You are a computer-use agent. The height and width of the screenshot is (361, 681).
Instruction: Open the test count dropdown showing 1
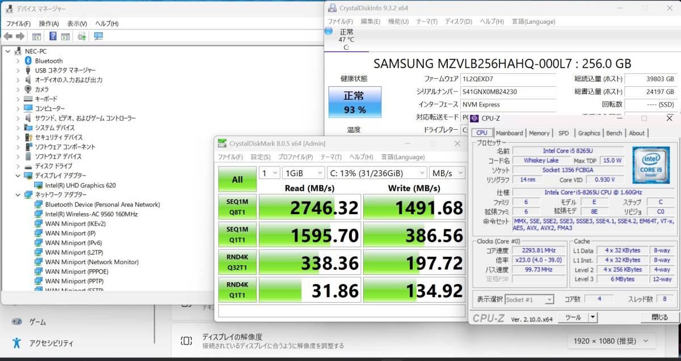point(269,173)
